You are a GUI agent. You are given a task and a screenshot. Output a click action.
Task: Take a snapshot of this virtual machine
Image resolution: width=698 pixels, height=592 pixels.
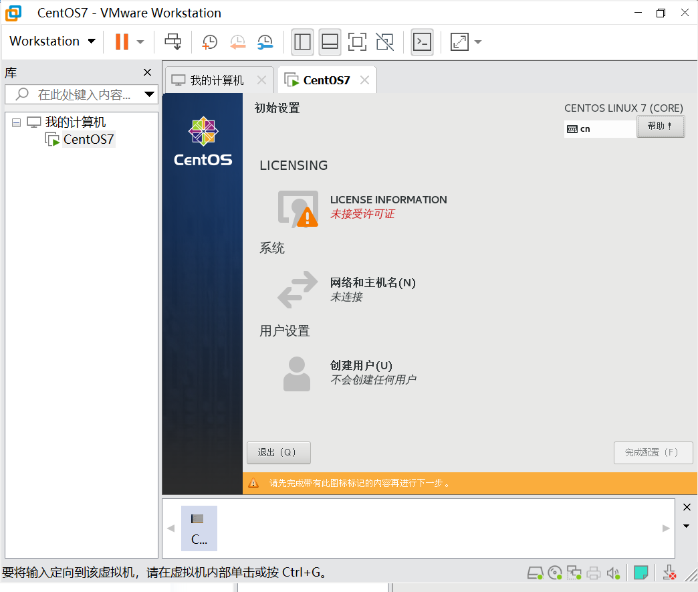pos(210,42)
